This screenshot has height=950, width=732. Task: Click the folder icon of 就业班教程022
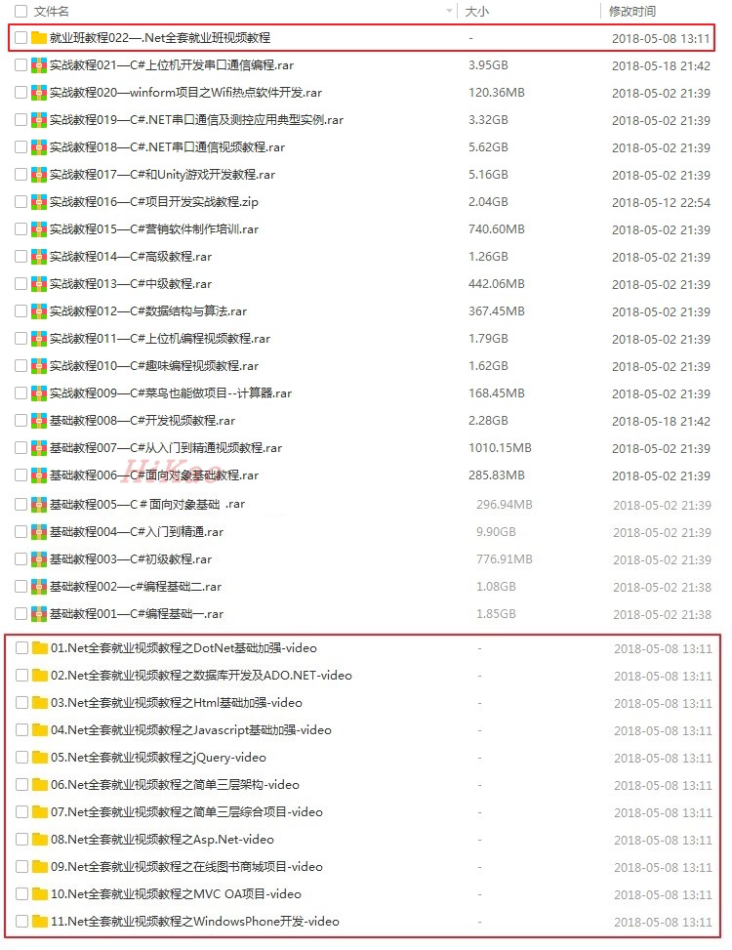[39, 37]
